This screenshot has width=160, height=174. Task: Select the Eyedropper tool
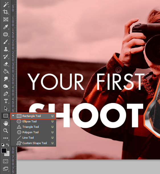tap(6, 27)
